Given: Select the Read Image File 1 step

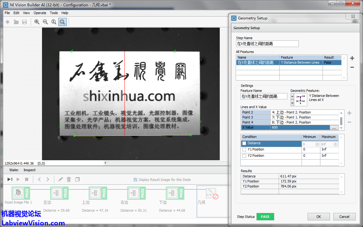Looking at the screenshot, I should coord(18,193).
